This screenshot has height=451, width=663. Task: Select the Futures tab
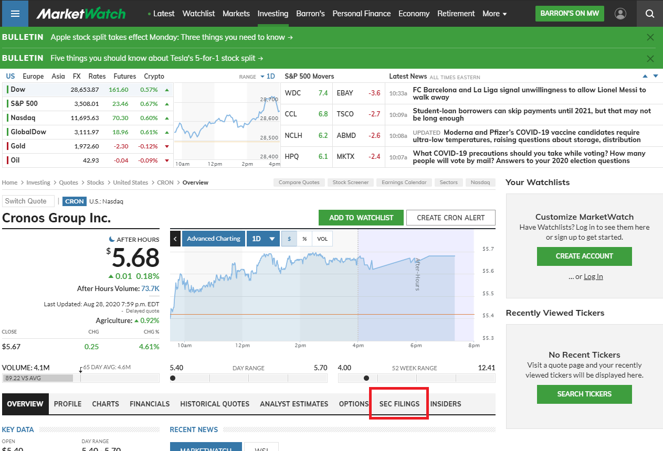(x=125, y=77)
